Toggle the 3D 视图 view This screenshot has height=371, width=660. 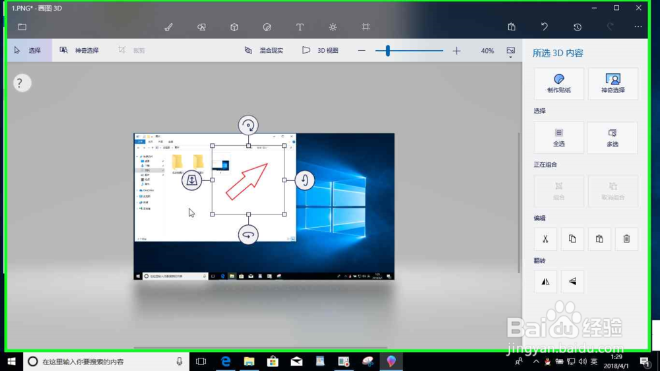click(320, 50)
